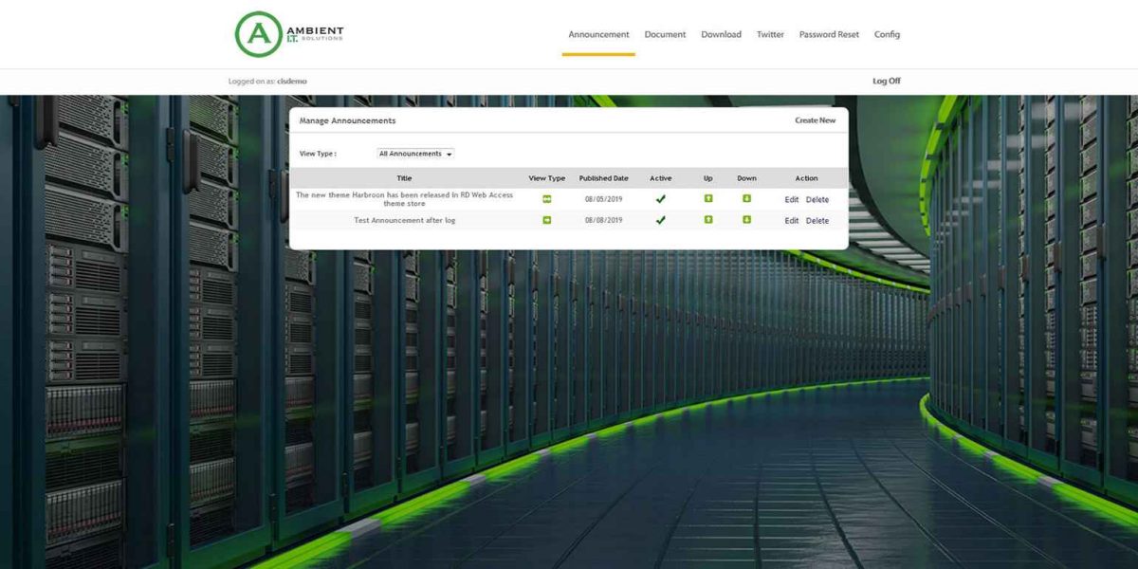The image size is (1138, 569).
Task: Click the up arrow icon for Test Announcement after log
Action: (707, 220)
